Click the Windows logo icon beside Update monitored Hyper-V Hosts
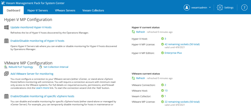251x106 pixels. pyautogui.click(x=6, y=27)
